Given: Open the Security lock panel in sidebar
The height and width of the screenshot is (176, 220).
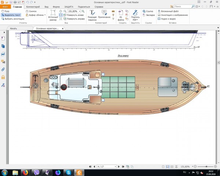Looking at the screenshot, I should point(3,77).
